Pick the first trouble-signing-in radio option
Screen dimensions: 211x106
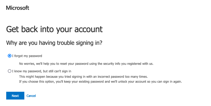pos(10,56)
